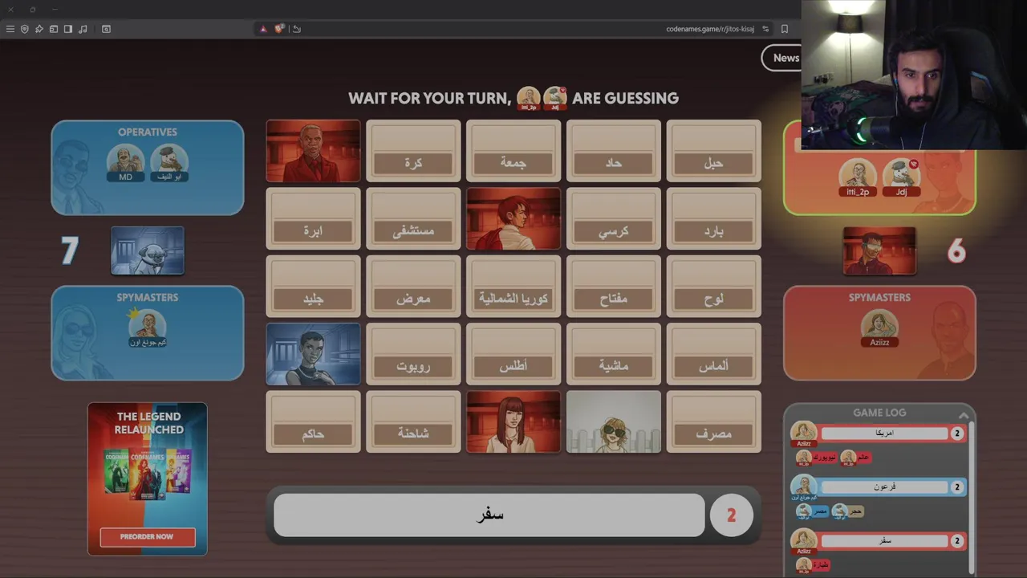Viewport: 1027px width, 578px height.
Task: Click the magnifier search toolbar icon
Action: pyautogui.click(x=106, y=29)
